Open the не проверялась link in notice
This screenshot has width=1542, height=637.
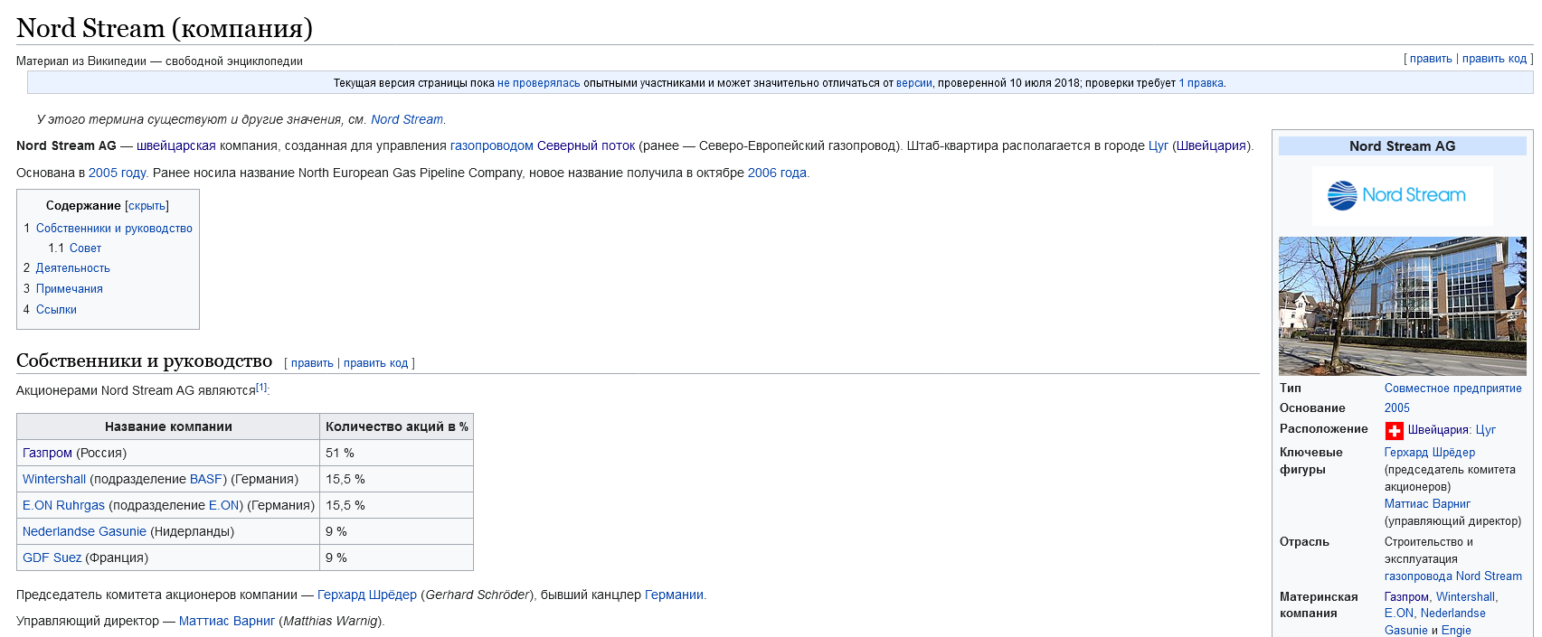pyautogui.click(x=539, y=83)
